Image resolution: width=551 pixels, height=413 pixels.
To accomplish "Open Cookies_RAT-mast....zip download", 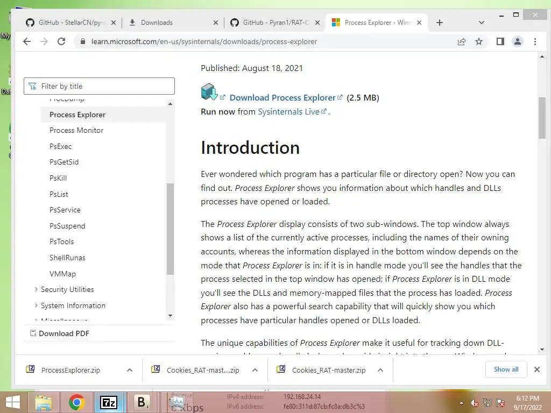I will (x=203, y=370).
